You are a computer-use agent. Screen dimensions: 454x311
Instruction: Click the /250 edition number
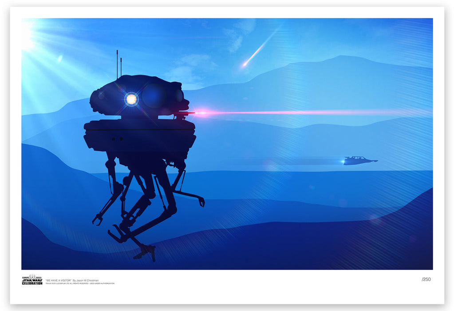[426, 279]
